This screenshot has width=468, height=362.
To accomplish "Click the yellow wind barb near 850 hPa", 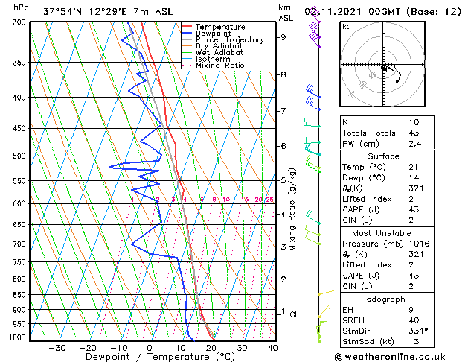I will click(324, 293).
